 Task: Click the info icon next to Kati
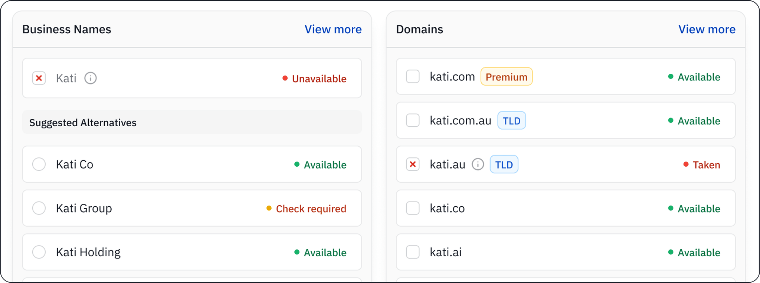(x=91, y=78)
